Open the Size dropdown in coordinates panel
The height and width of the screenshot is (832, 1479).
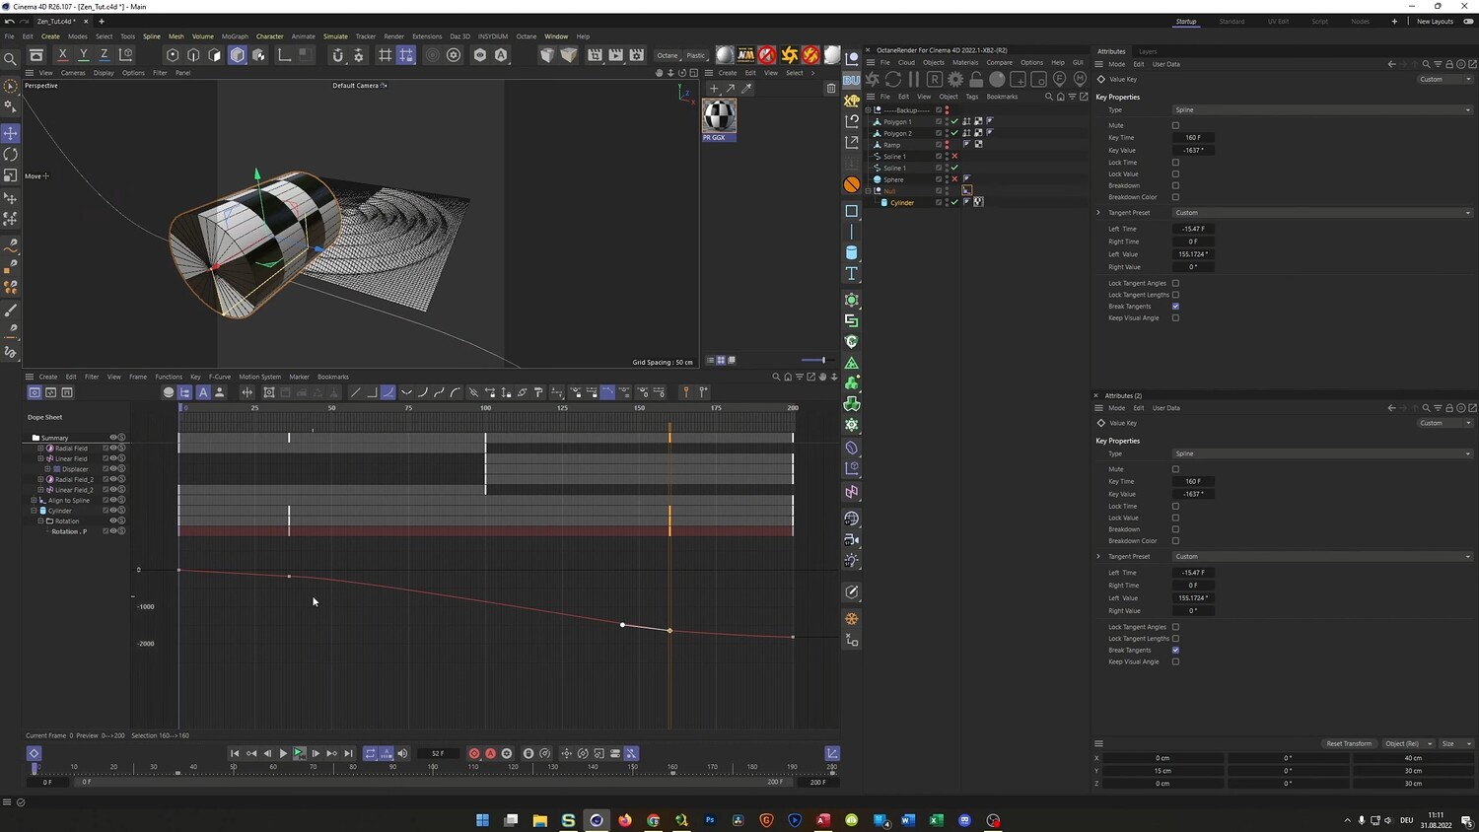[1456, 743]
